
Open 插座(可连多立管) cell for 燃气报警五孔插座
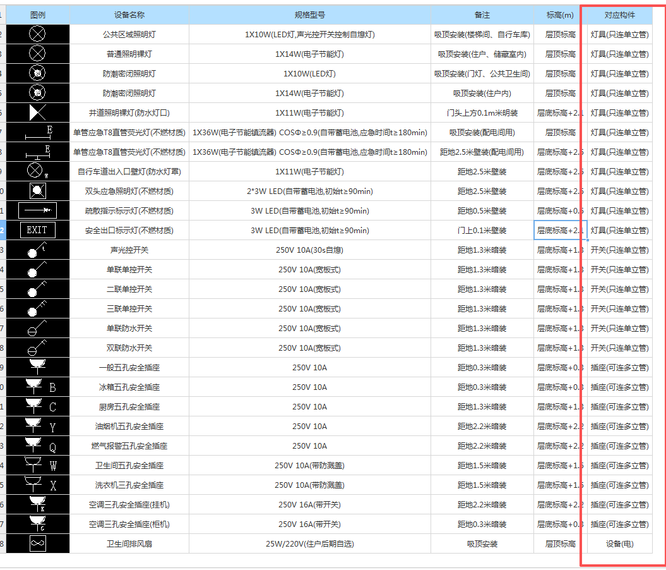[x=619, y=446]
